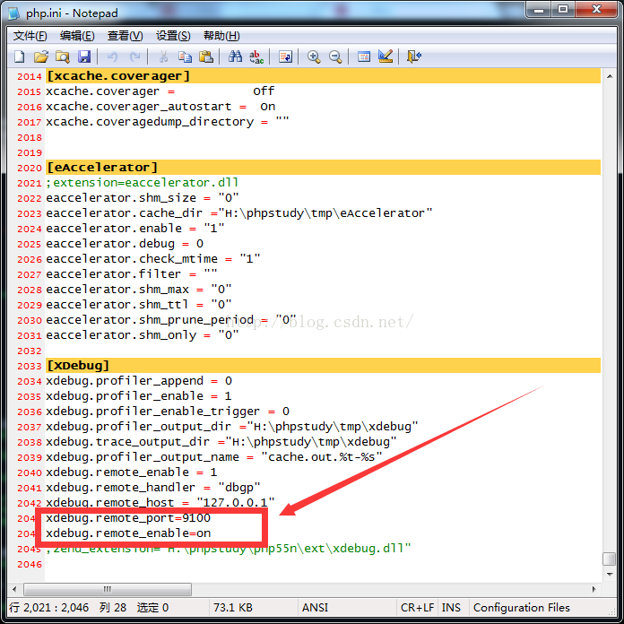The height and width of the screenshot is (624, 624).
Task: Open the 设置(S) menu
Action: pyautogui.click(x=173, y=36)
